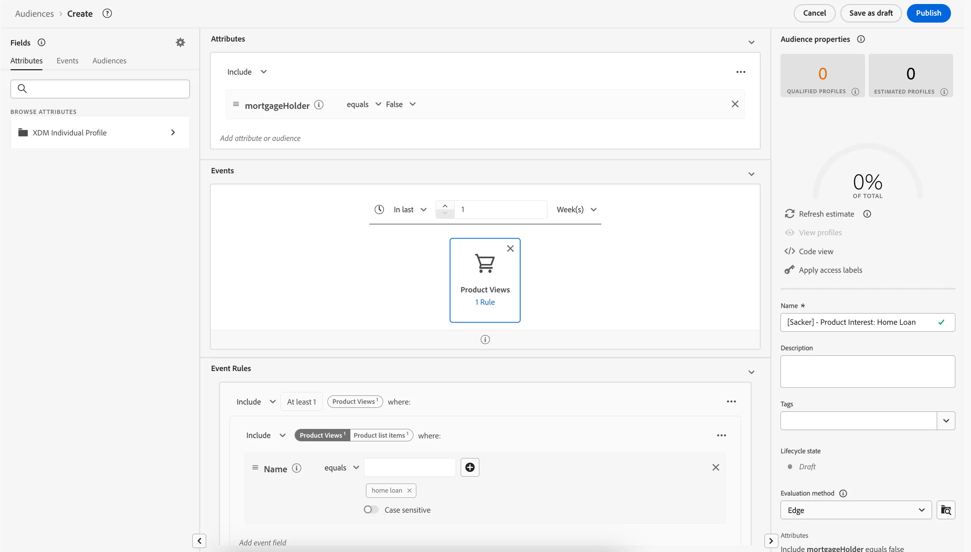Click the Description text area
This screenshot has height=552, width=971.
[x=868, y=371]
